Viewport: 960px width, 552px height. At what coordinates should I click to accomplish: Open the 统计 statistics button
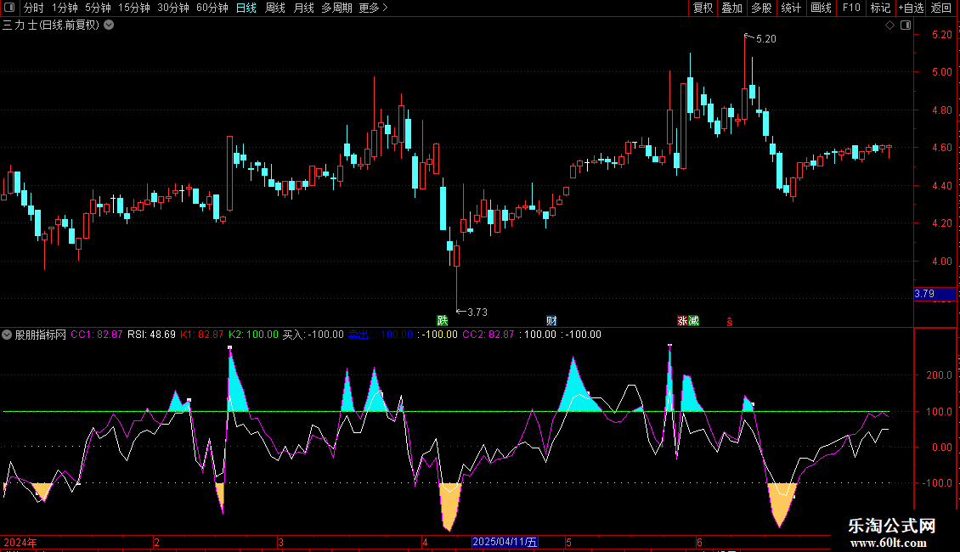coord(791,8)
